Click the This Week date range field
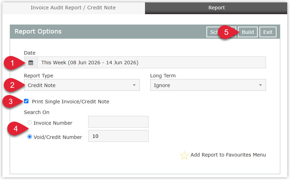The image size is (290, 180). point(152,63)
